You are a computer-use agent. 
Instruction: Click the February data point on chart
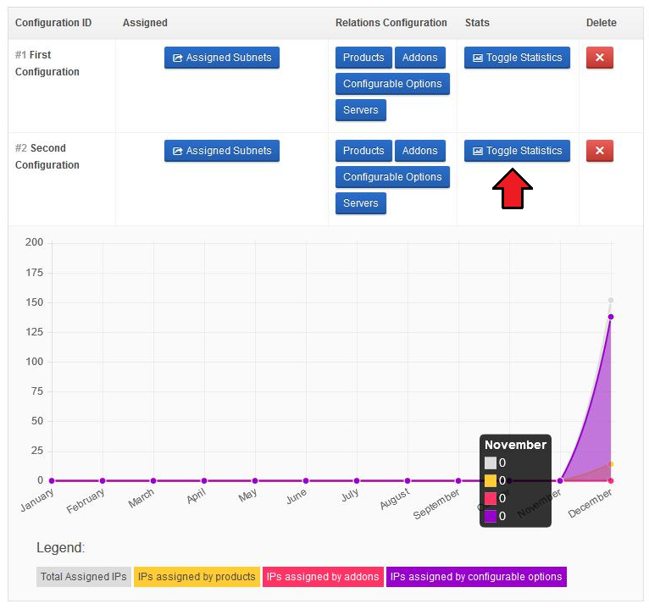point(103,480)
